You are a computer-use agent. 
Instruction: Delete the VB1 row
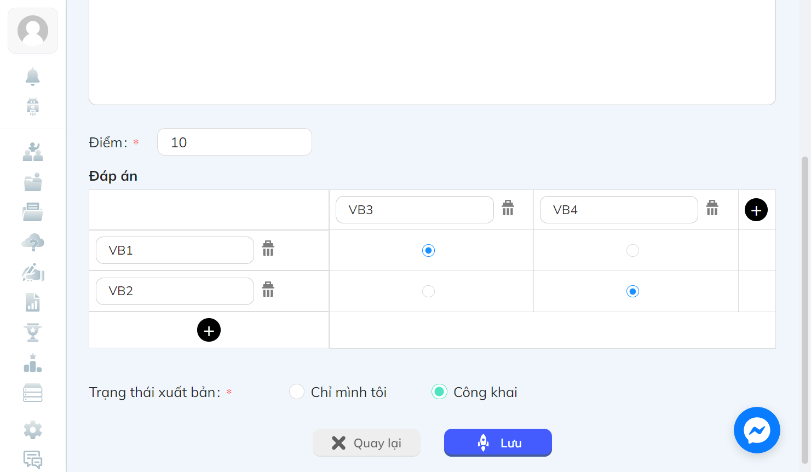click(x=268, y=249)
